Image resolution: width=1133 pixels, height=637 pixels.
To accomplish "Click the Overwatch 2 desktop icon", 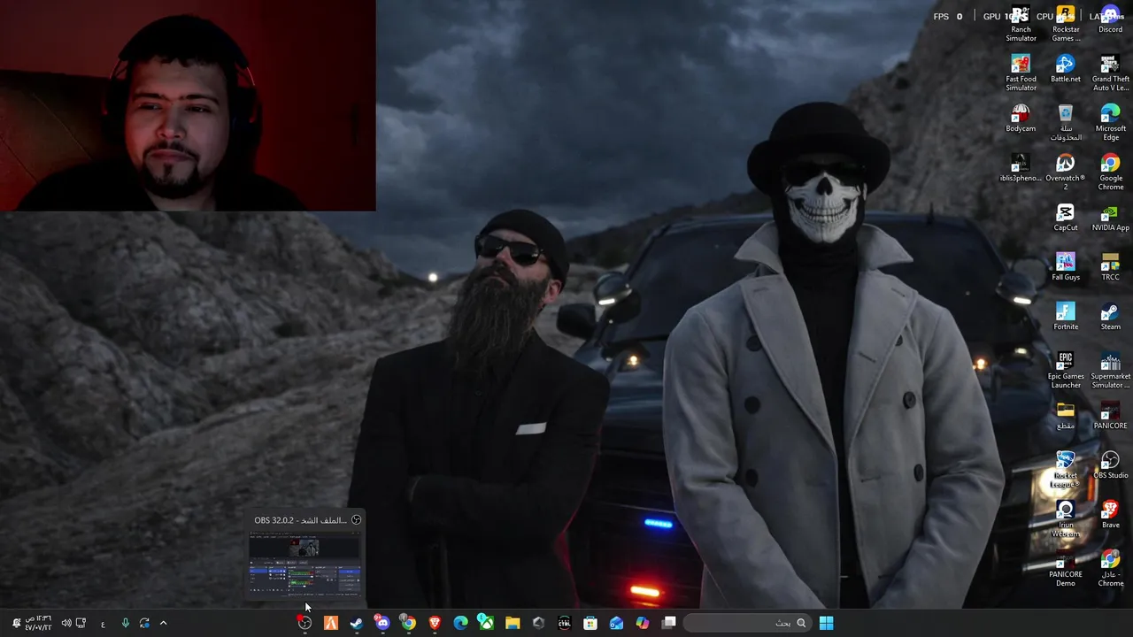I will [x=1066, y=173].
